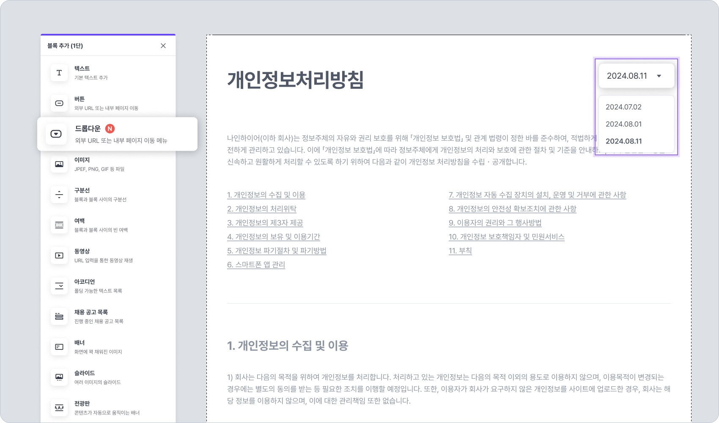This screenshot has height=423, width=719.
Task: Open link 1. 개인정보의 수집 및 이용
Action: click(x=266, y=195)
